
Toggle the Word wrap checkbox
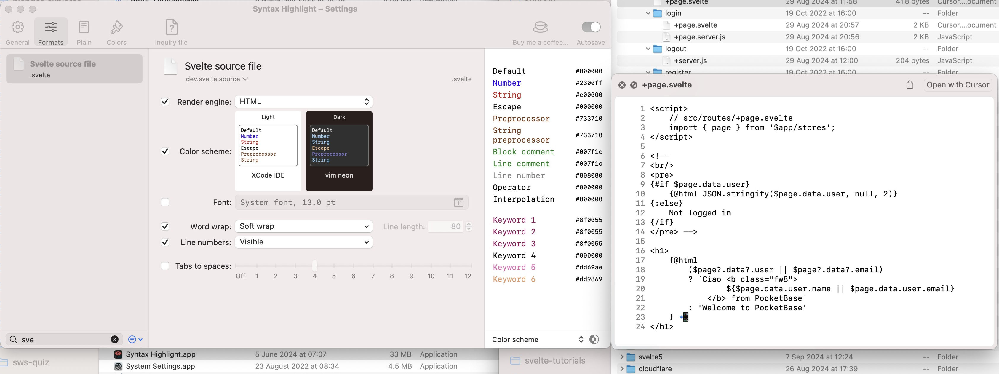coord(165,227)
